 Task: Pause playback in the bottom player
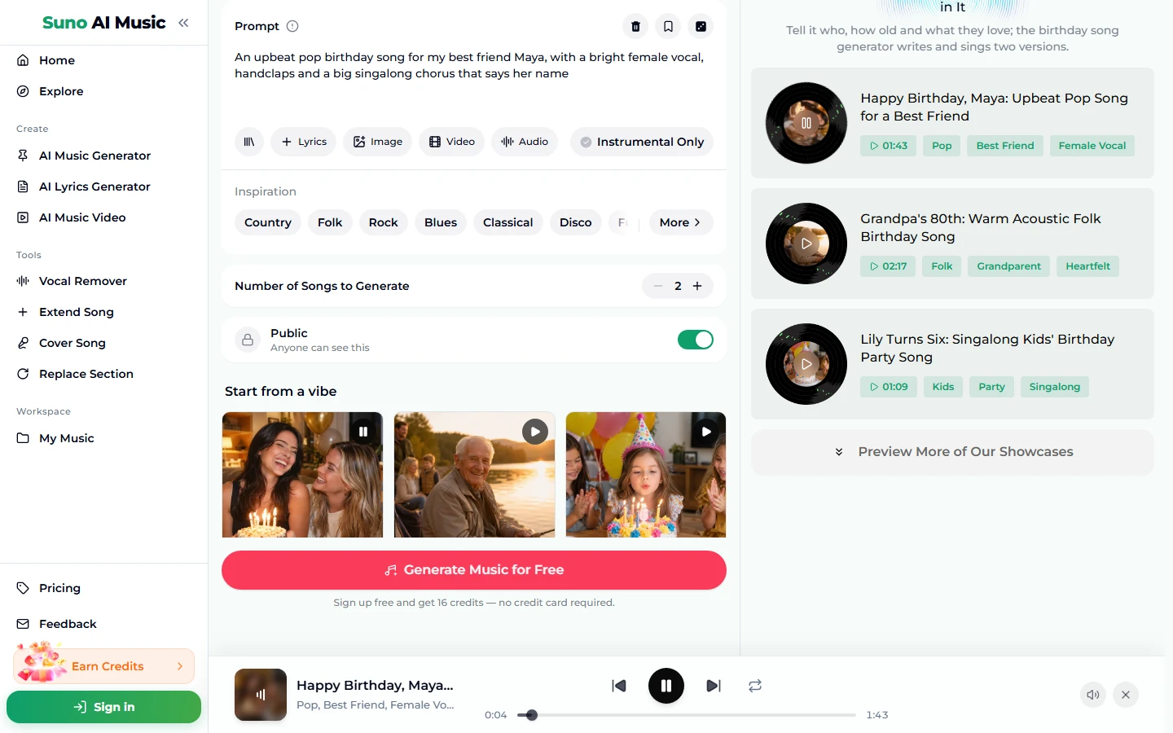(666, 686)
